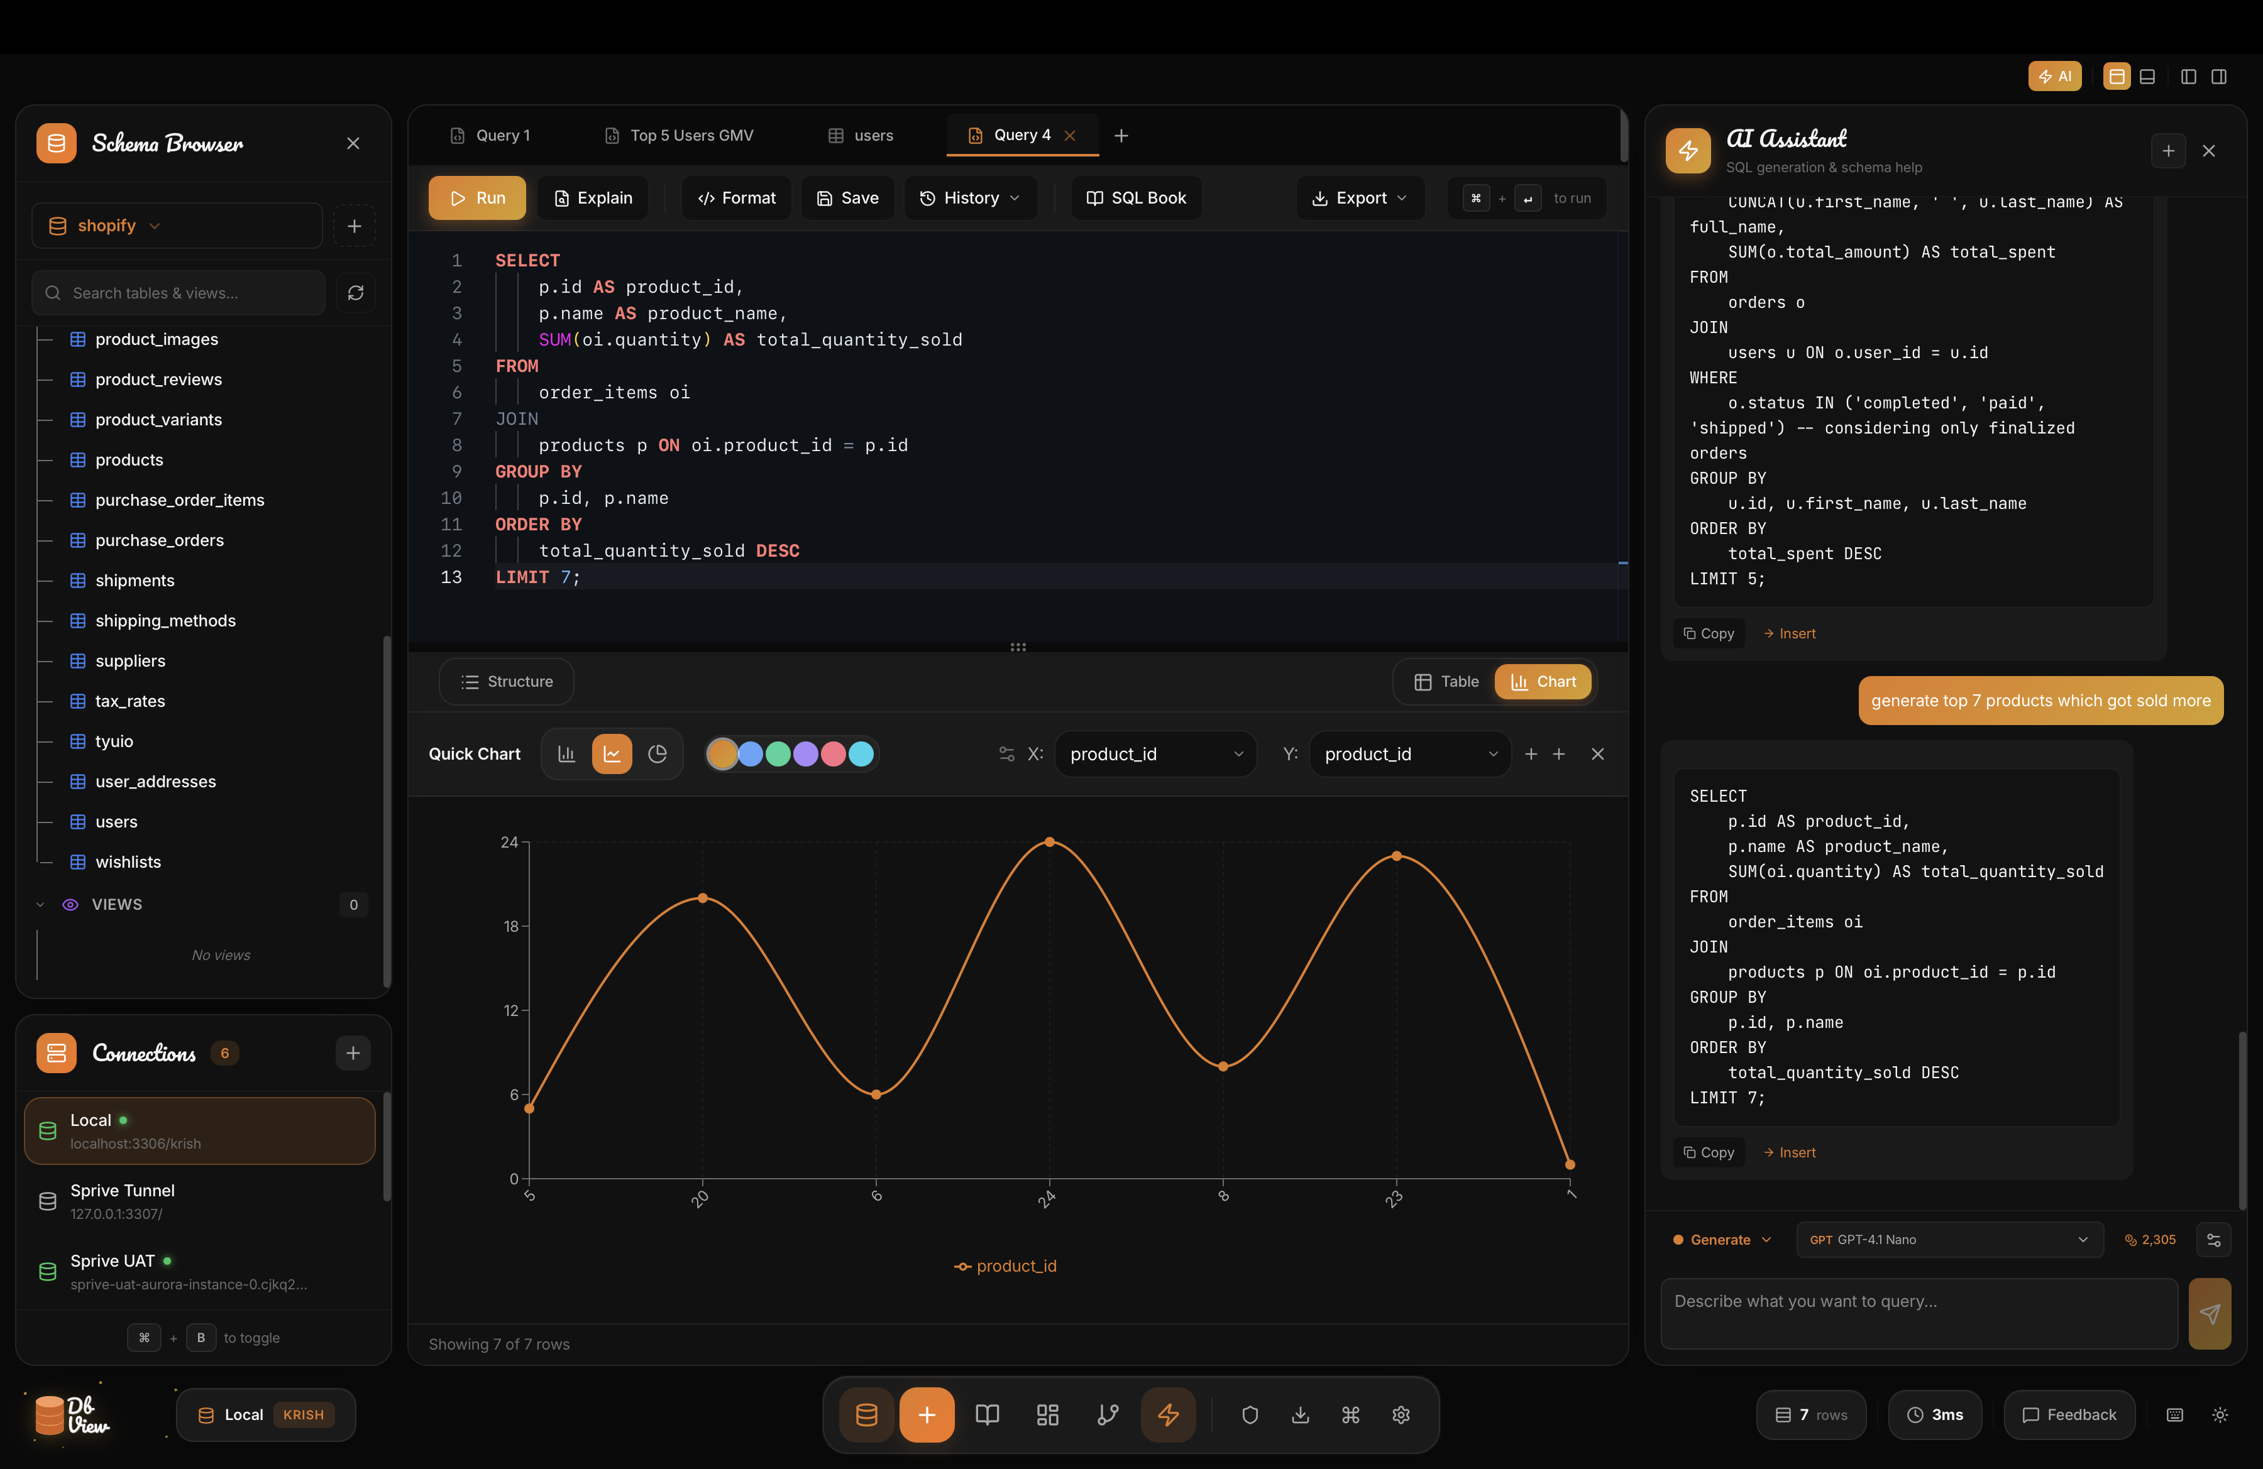Viewport: 2263px width, 1469px height.
Task: Insert the generated SQL into the editor
Action: (1790, 1152)
